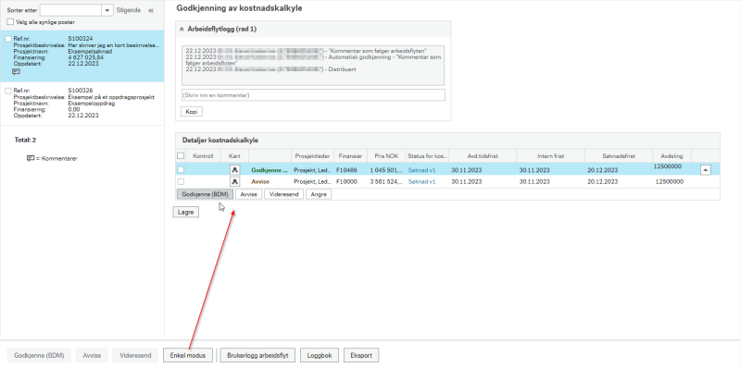Click the Kontroll column header
741x368 pixels.
click(x=203, y=155)
